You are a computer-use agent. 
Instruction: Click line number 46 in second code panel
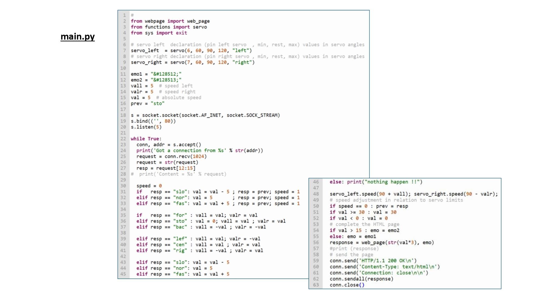click(x=316, y=182)
